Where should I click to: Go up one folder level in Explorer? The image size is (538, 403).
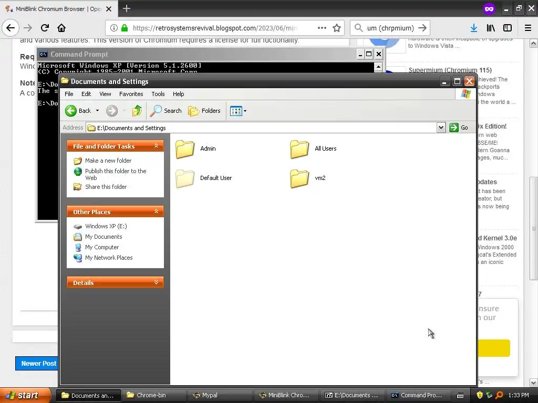(x=137, y=111)
